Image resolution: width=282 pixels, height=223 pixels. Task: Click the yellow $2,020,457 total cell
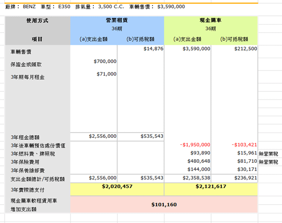(x=117, y=189)
